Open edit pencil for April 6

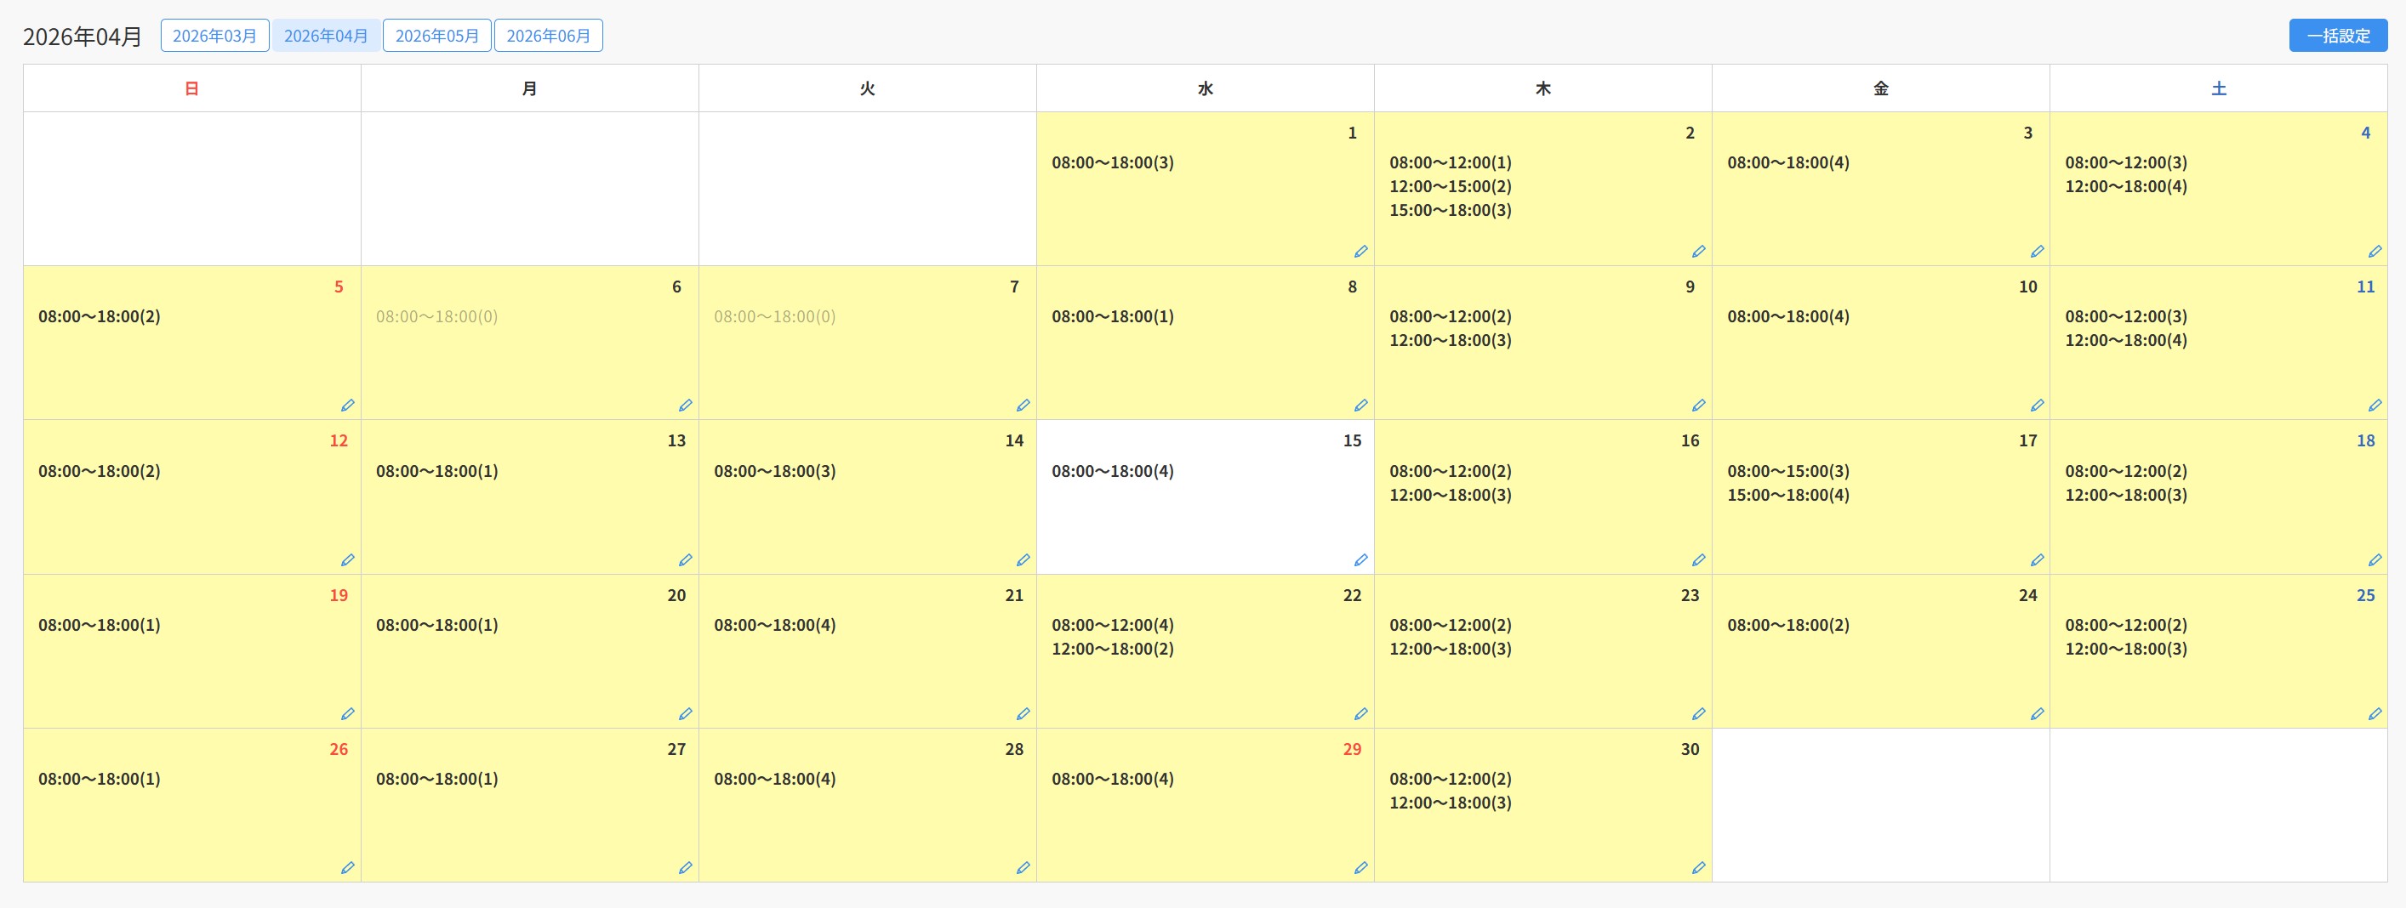[x=685, y=405]
